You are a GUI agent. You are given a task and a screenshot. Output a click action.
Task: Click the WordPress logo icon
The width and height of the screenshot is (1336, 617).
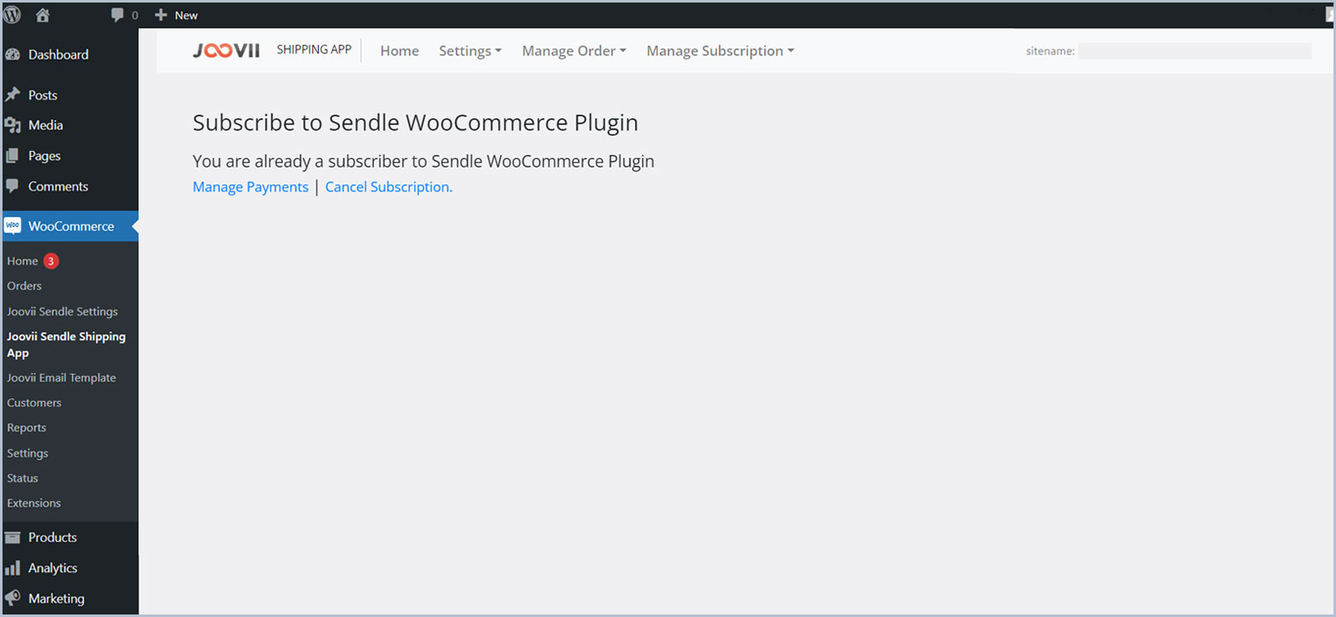[x=13, y=15]
